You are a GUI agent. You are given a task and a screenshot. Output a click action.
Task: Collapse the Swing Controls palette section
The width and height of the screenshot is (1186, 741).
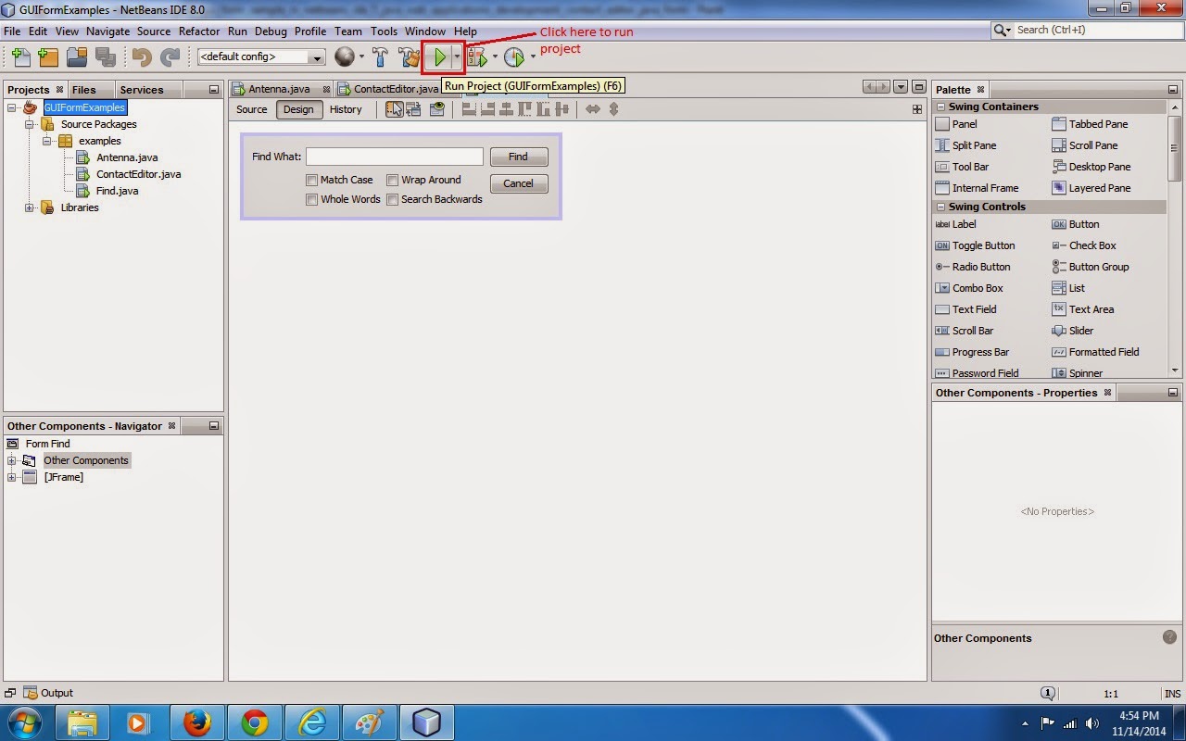coord(940,207)
